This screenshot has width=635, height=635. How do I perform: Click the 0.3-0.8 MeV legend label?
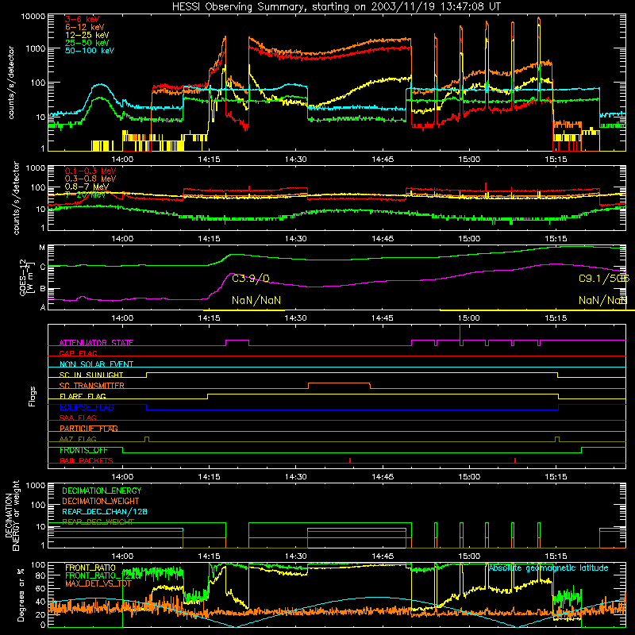pyautogui.click(x=90, y=179)
